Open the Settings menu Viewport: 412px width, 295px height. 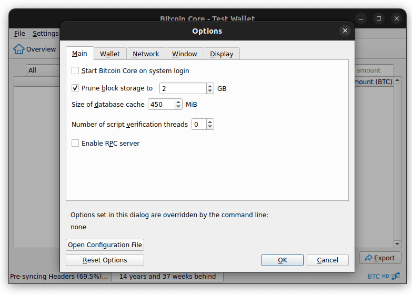pos(45,34)
